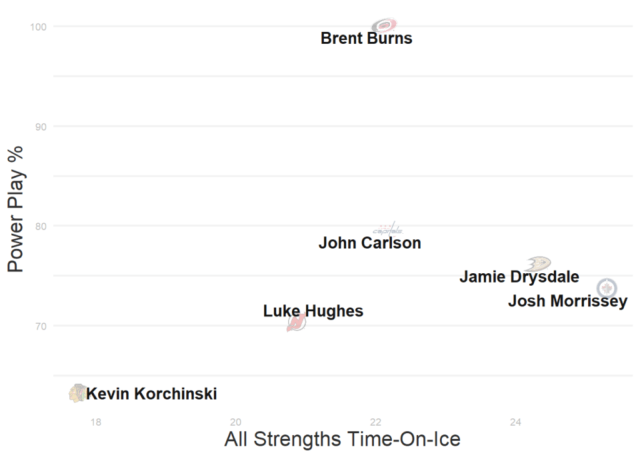
Task: Click the 100 tick on y-axis
Action: tap(39, 26)
